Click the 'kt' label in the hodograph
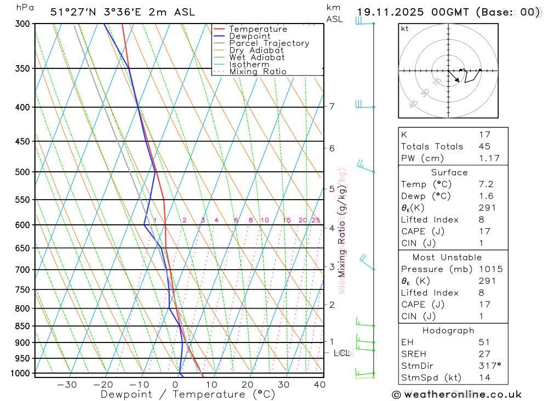The image size is (548, 401). (405, 28)
